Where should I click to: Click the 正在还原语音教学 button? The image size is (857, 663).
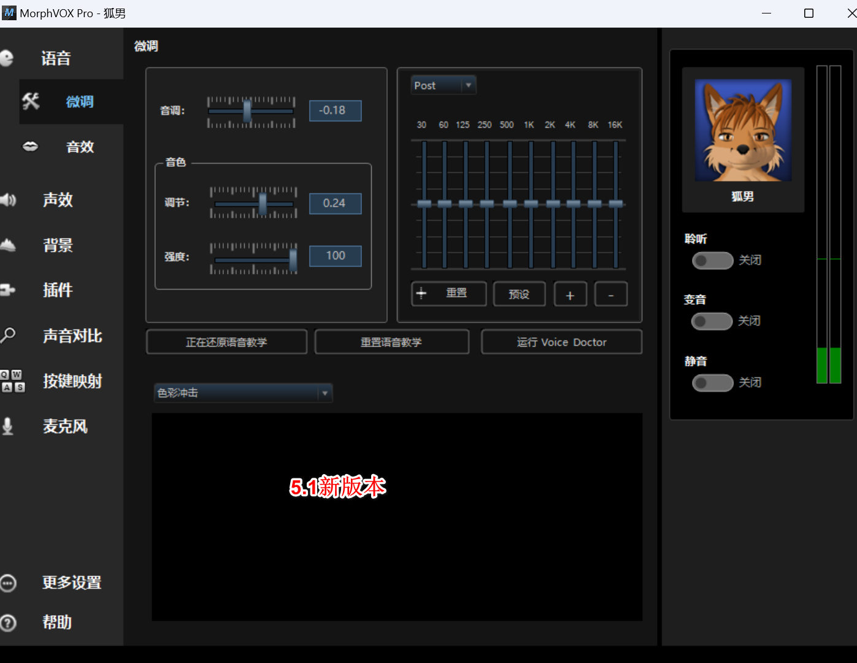point(226,342)
